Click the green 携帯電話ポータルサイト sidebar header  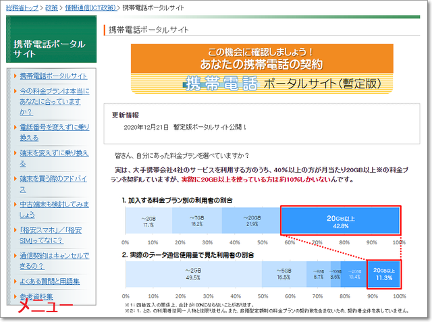(51, 49)
